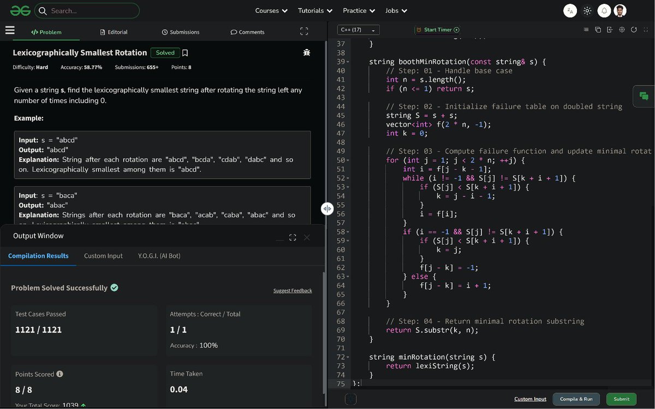Click the 'Submissions: 655+' label

(136, 67)
